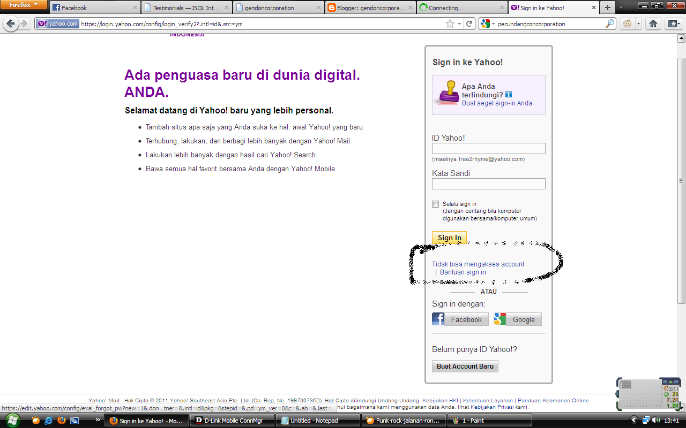686x428 pixels.
Task: Click the network meter desktop gadget
Action: (648, 394)
